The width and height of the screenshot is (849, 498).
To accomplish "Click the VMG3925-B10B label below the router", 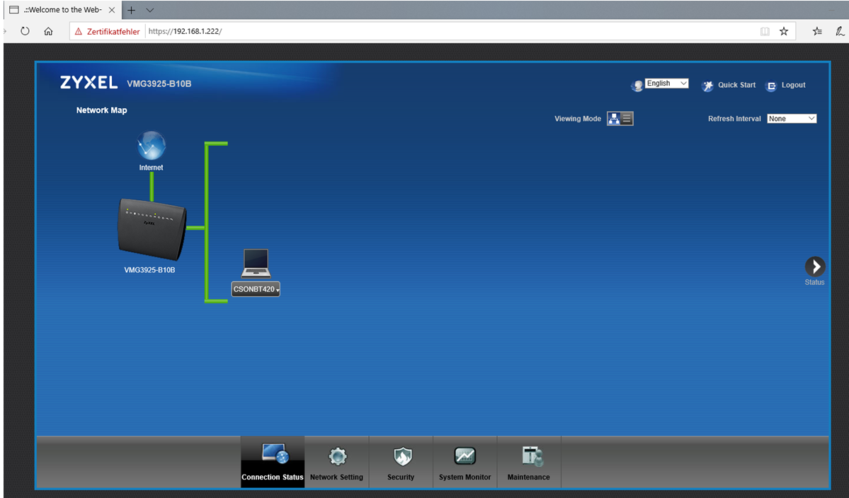I will coord(149,270).
